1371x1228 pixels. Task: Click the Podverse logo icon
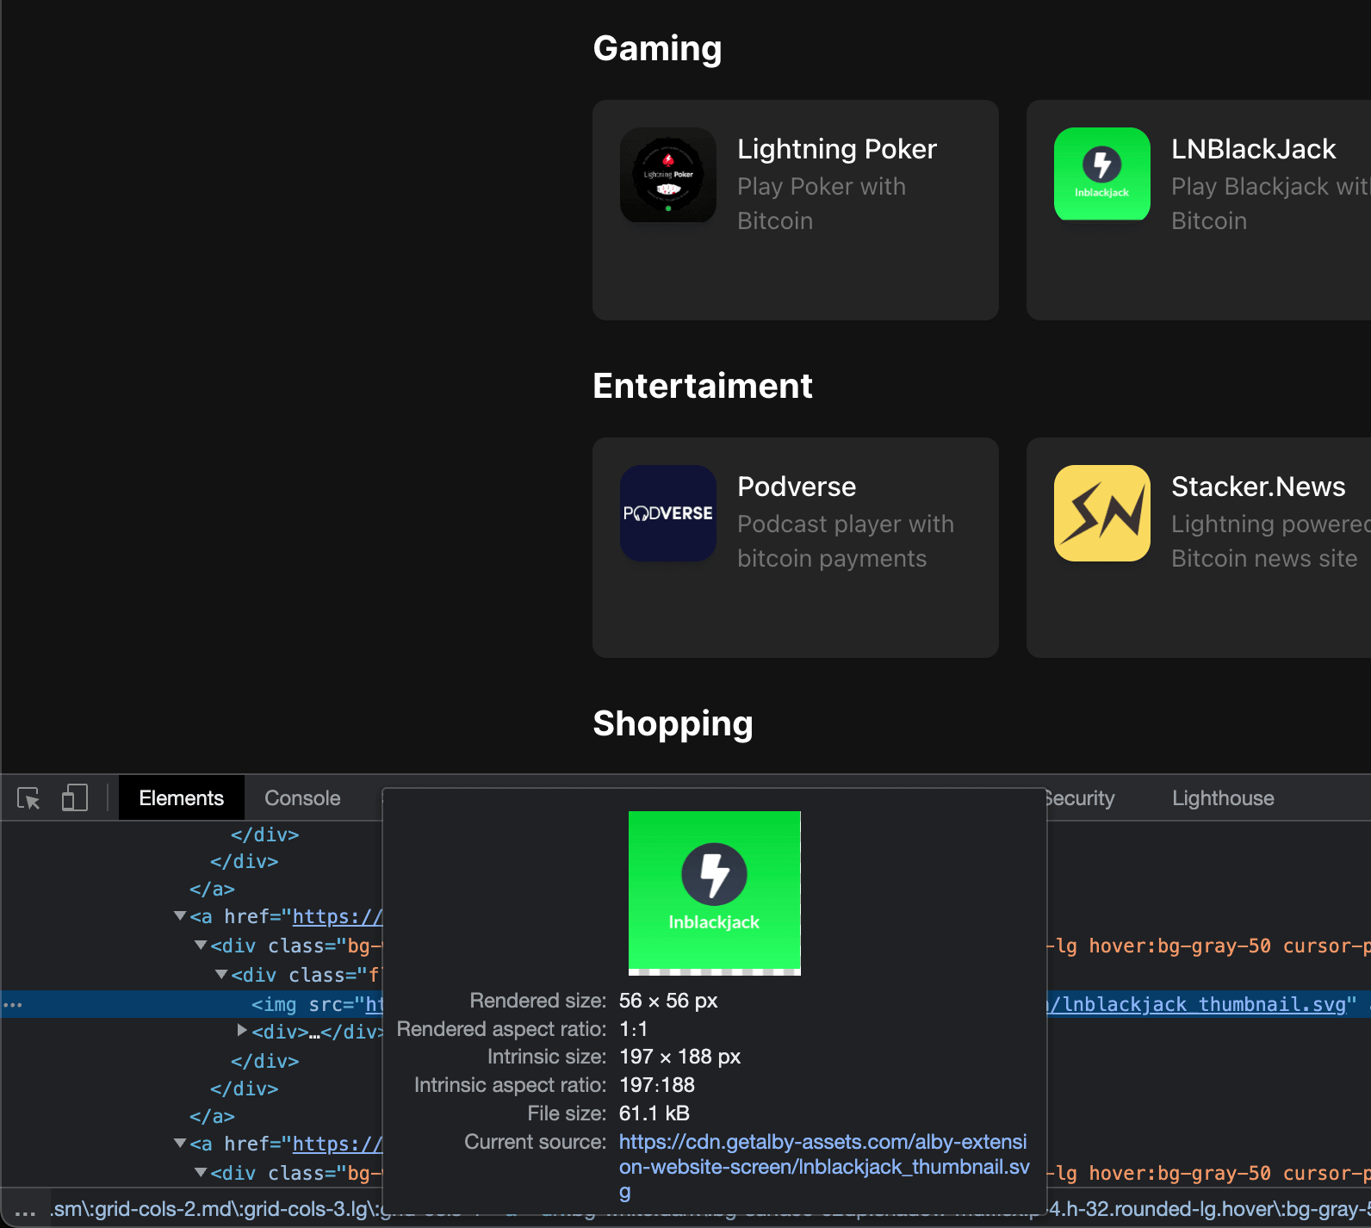pos(668,513)
